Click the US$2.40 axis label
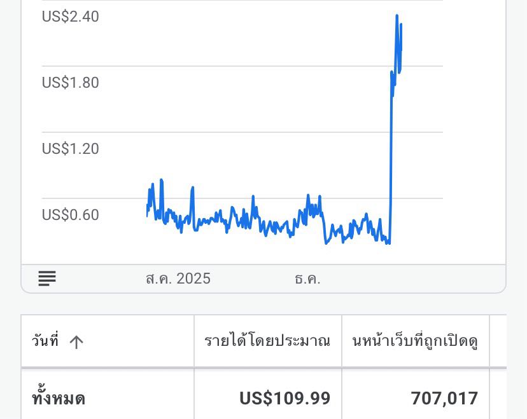Viewport: 527px width, 419px height. tap(70, 17)
